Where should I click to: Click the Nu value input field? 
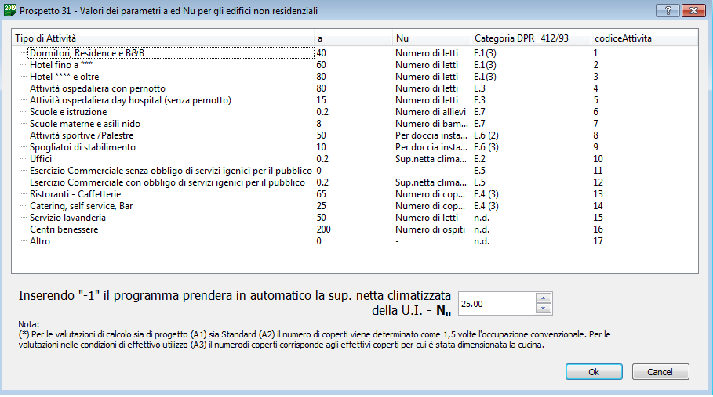coord(496,303)
